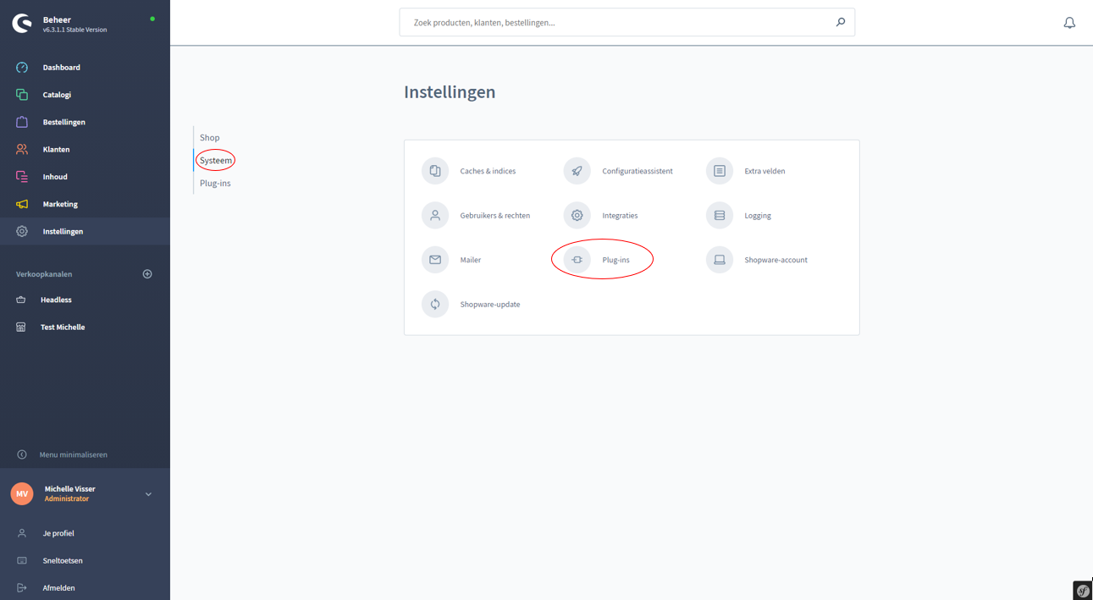This screenshot has width=1093, height=600.
Task: Open the Mailer envelope icon
Action: coord(435,260)
